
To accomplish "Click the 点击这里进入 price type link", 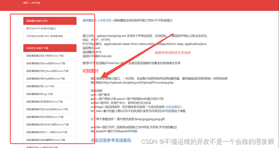I will point(174,107).
